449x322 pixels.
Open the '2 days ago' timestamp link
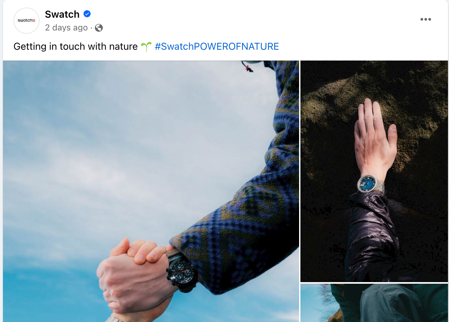[66, 28]
